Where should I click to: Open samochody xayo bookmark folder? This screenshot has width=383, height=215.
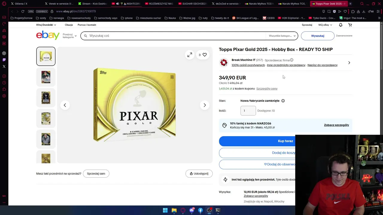(x=106, y=18)
